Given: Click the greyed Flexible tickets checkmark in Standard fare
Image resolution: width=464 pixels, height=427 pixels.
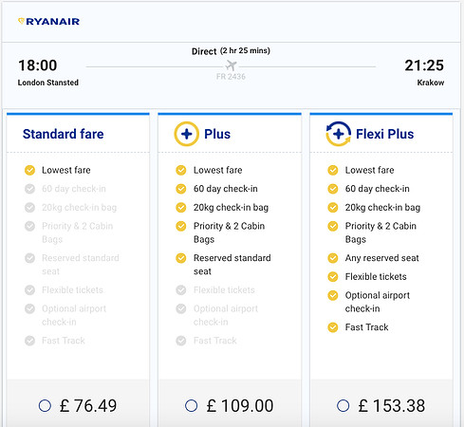Looking at the screenshot, I should (x=29, y=289).
